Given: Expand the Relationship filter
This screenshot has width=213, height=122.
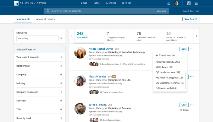Looking at the screenshot, I should pyautogui.click(x=61, y=66).
